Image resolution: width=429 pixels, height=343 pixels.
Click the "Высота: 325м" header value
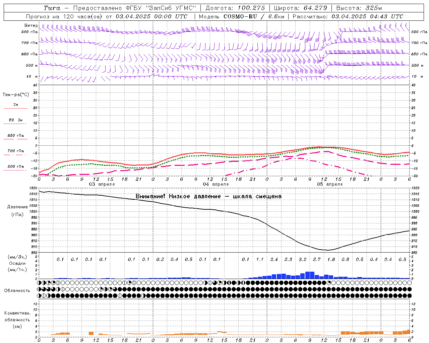[359, 8]
